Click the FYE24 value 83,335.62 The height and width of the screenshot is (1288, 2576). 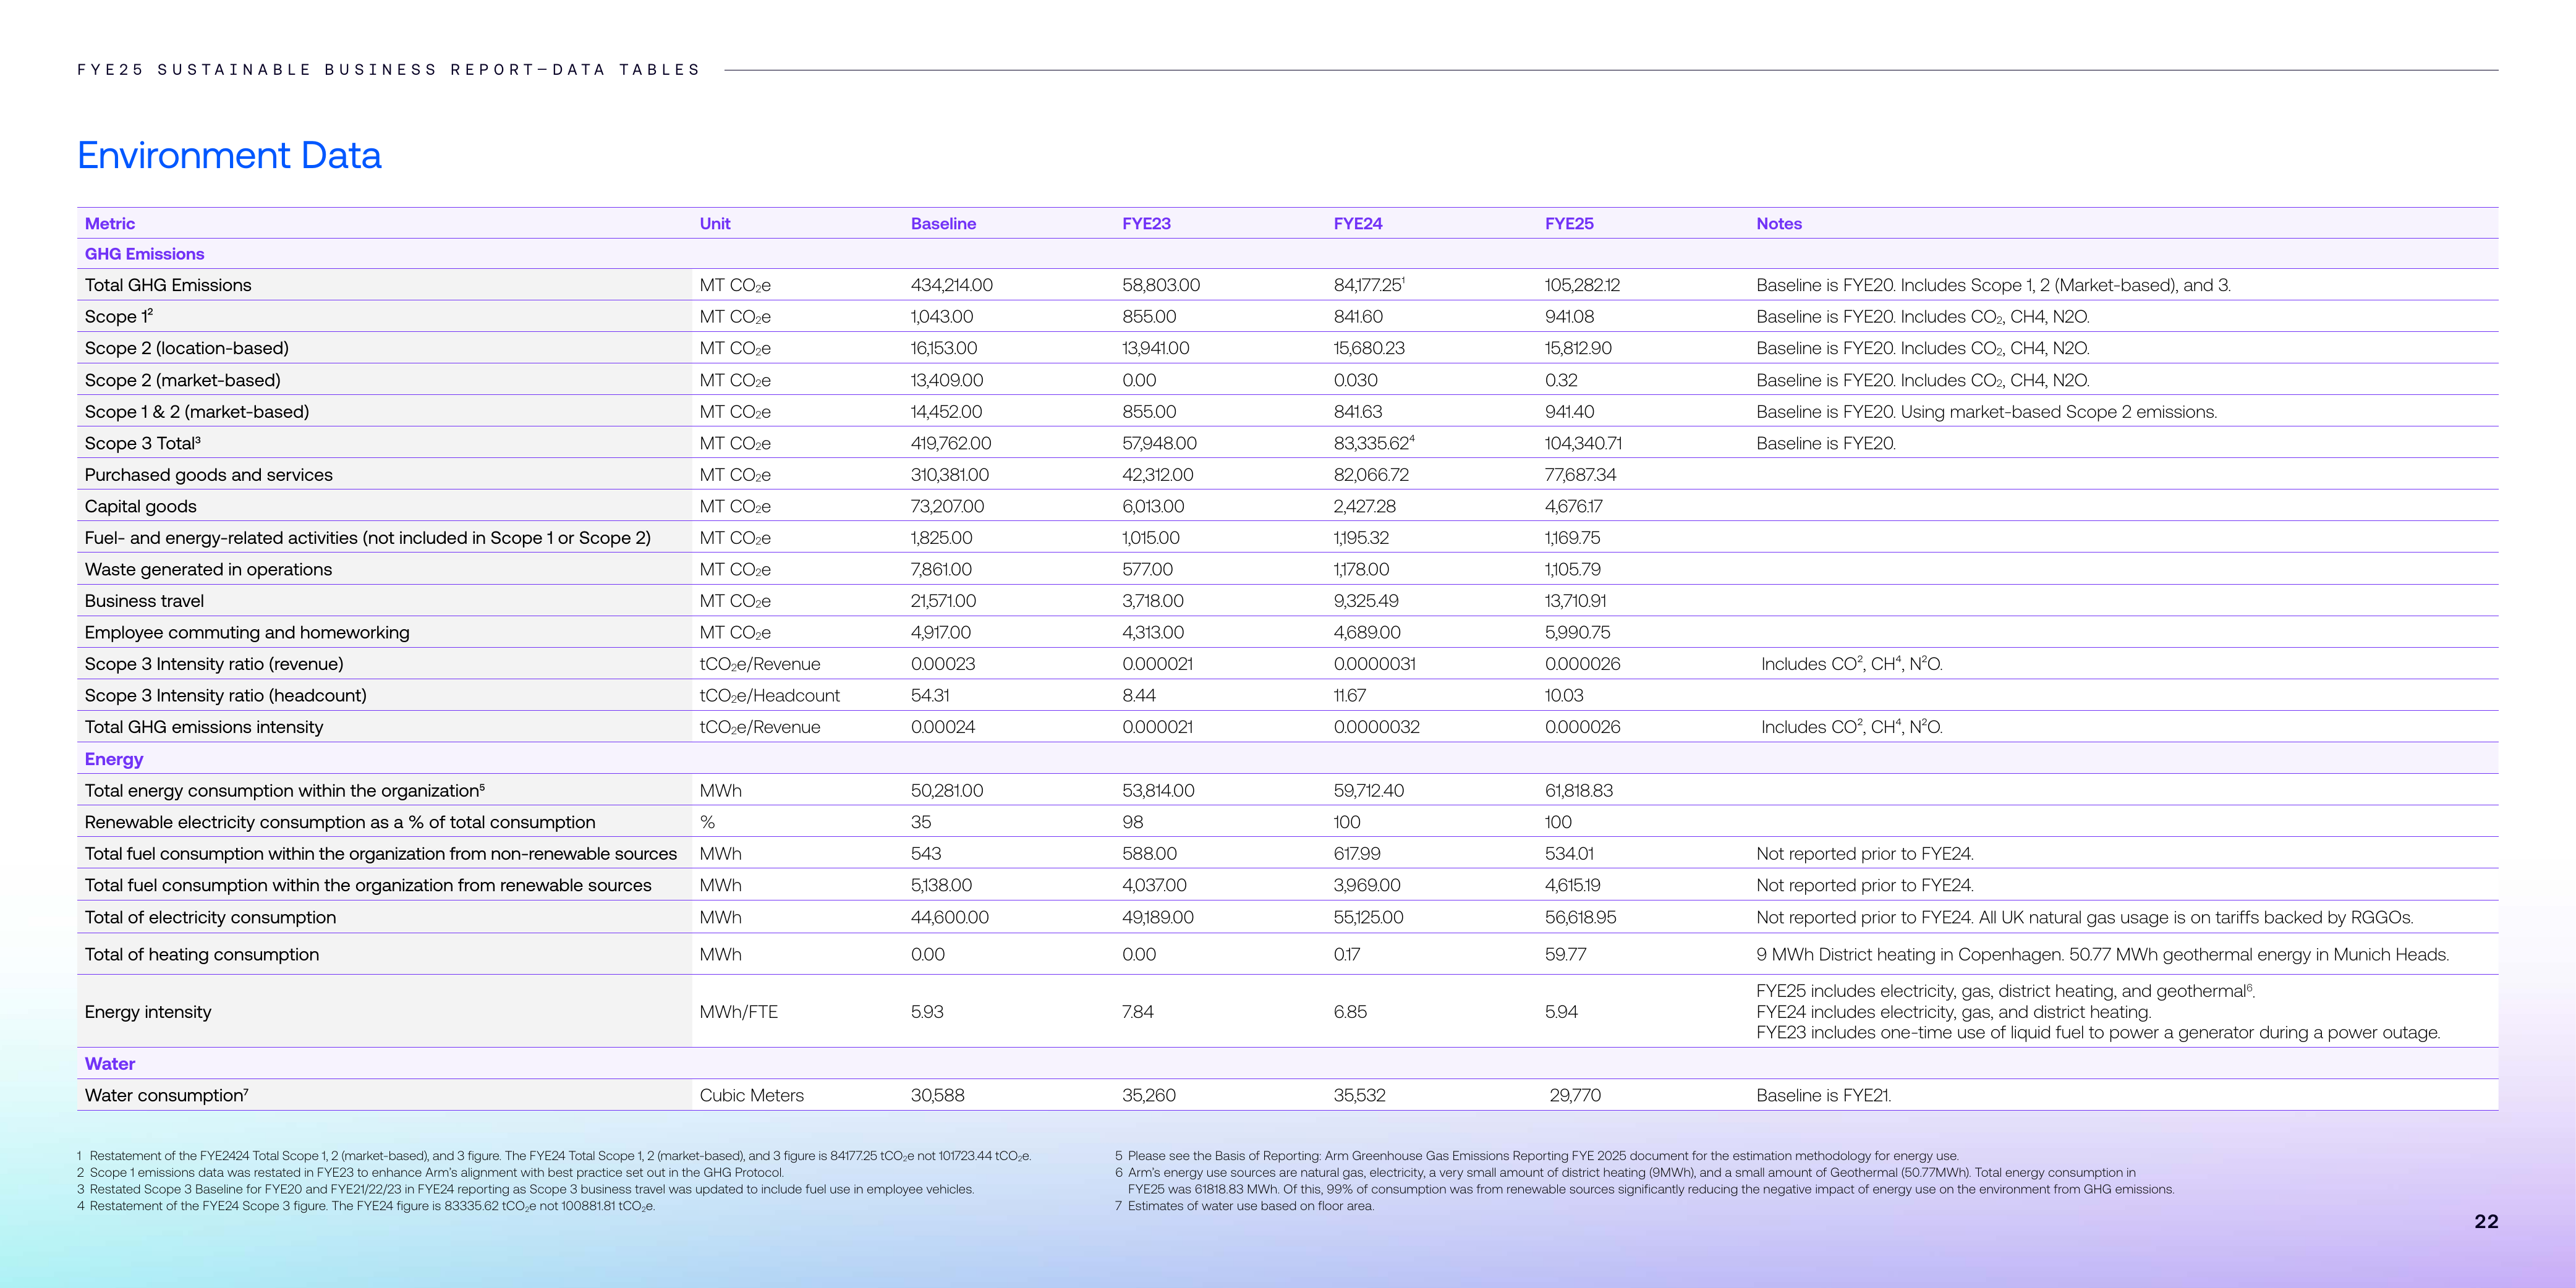tap(1374, 443)
